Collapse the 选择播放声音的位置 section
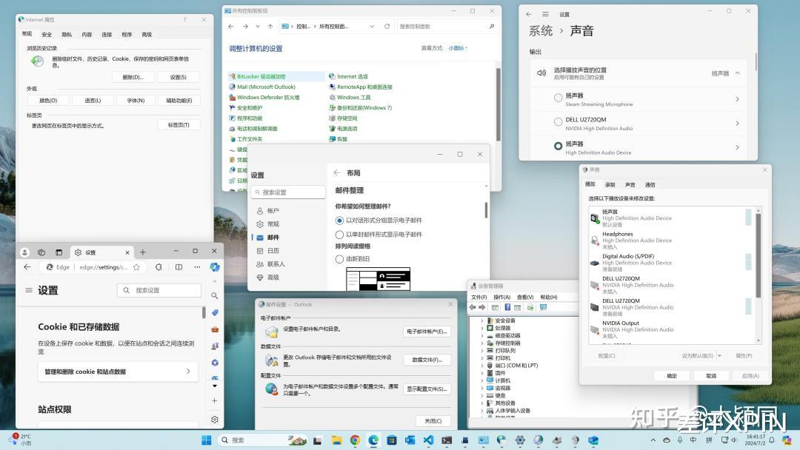The width and height of the screenshot is (800, 450). [738, 73]
